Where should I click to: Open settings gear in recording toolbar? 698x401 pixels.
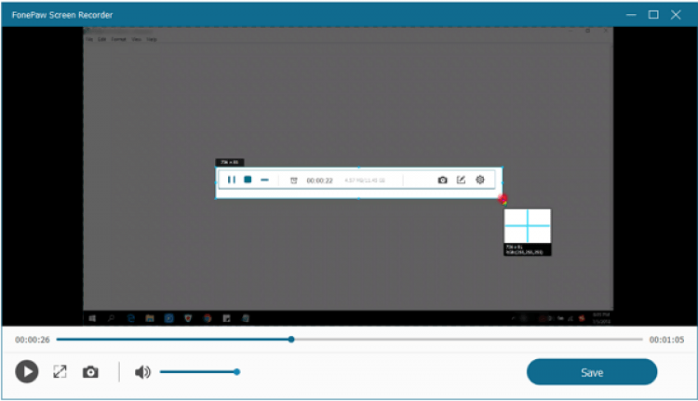click(480, 180)
